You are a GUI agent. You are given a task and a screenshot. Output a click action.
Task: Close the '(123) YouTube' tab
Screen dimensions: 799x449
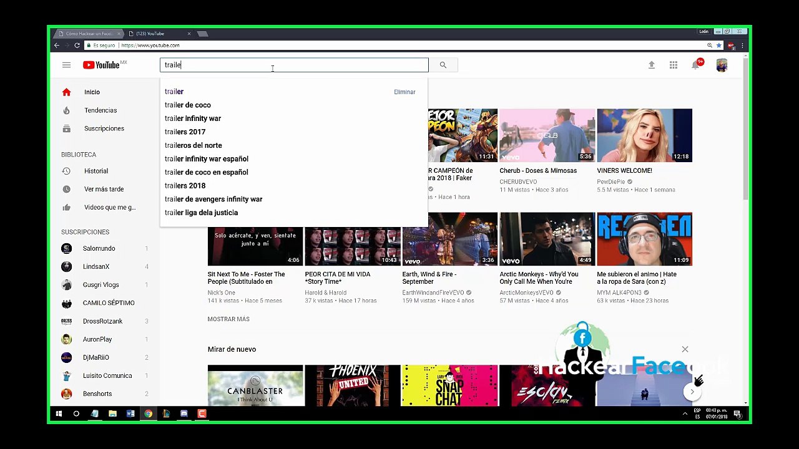tap(189, 34)
